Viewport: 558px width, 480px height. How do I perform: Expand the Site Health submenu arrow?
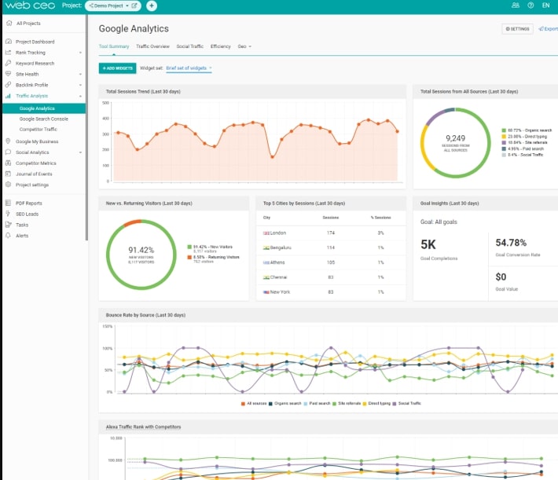(80, 74)
